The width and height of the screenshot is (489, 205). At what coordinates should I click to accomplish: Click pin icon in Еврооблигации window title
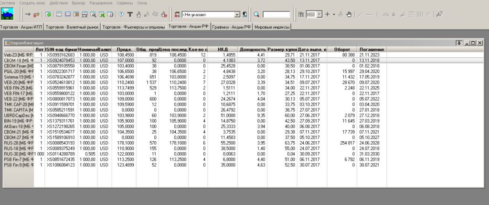click(458, 43)
